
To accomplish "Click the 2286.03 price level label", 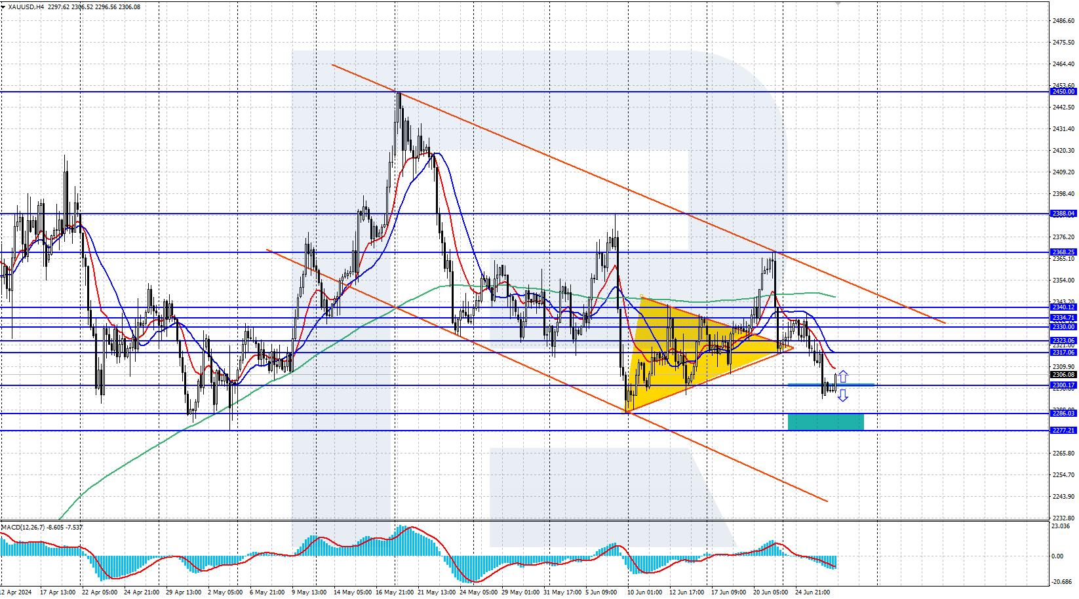I will (x=1063, y=414).
